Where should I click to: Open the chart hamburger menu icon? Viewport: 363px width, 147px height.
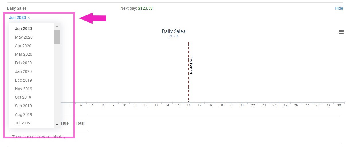point(341,32)
